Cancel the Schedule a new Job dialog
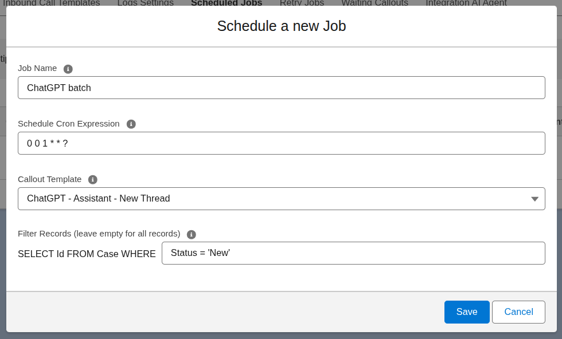 pos(518,312)
